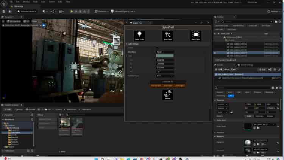Click Save All in Content Browser
Image resolution: width=284 pixels, height=160 pixels.
coord(30,109)
